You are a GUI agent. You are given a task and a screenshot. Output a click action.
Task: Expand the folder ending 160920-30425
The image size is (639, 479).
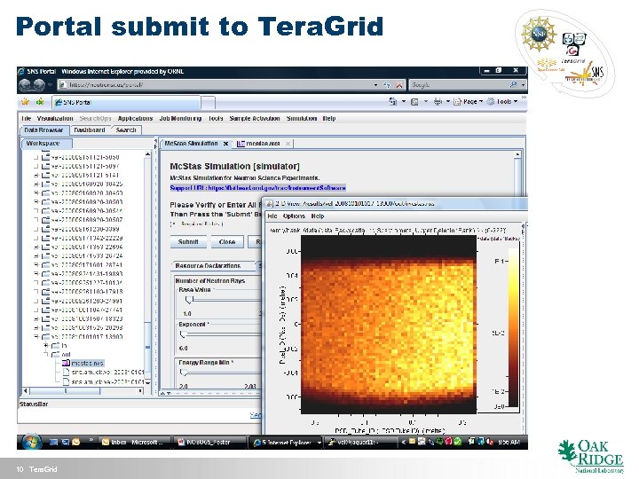coord(36,185)
